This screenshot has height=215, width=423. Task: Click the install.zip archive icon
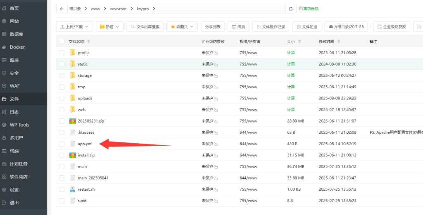73,155
